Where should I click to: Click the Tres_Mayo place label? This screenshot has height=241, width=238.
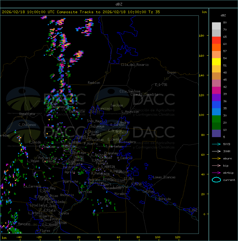pyautogui.click(x=94, y=121)
